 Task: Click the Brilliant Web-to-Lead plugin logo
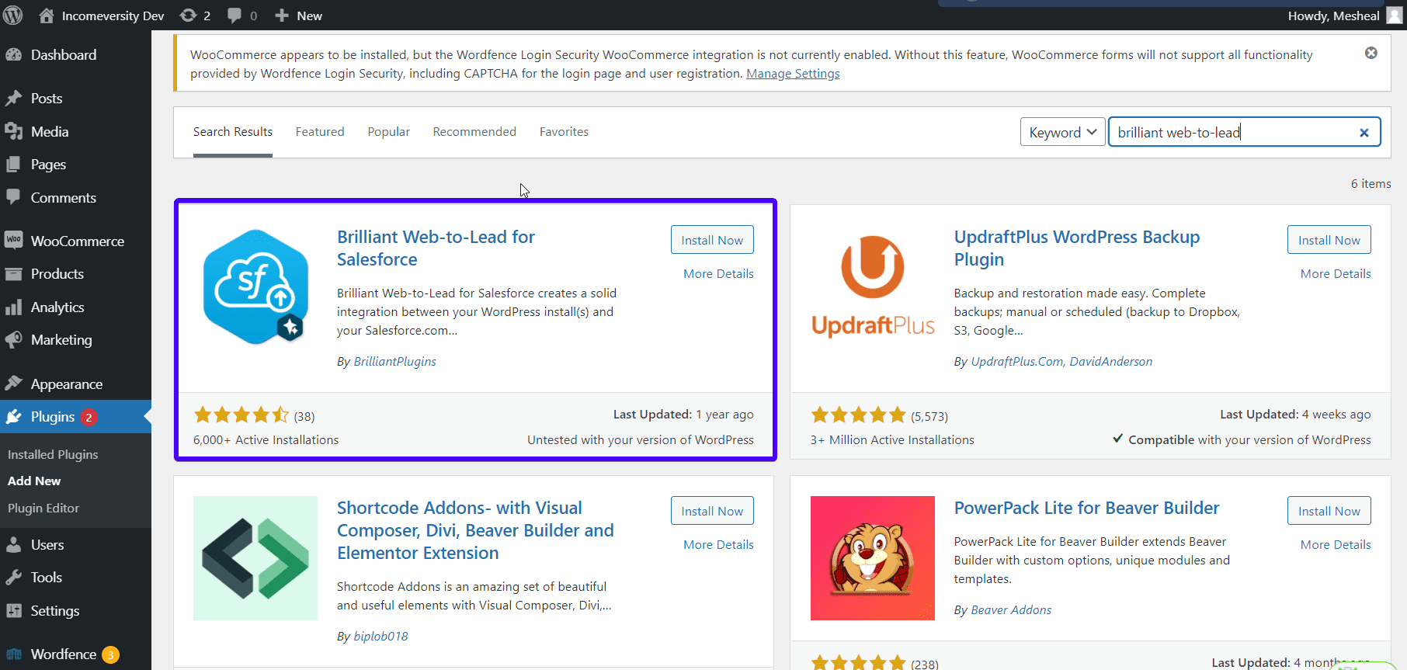tap(255, 286)
